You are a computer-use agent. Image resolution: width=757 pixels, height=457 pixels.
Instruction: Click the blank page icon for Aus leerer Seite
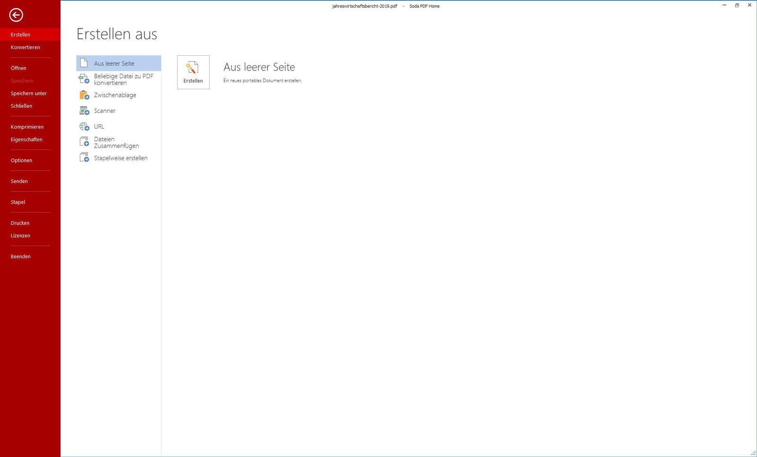[x=84, y=63]
